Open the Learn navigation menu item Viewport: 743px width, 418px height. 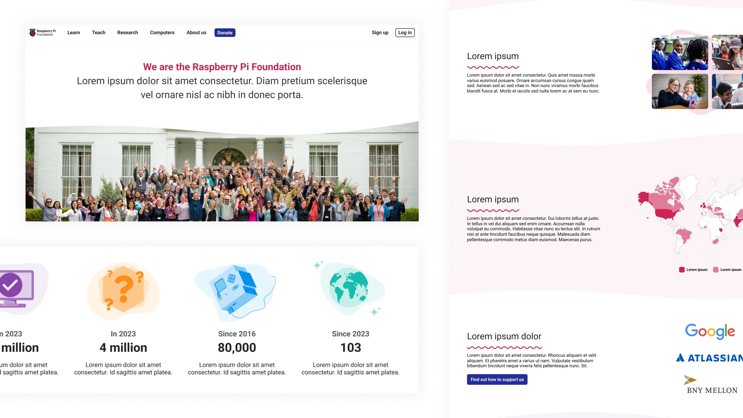74,33
